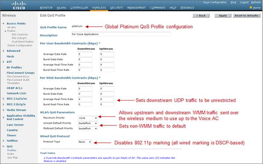263x164 pixels.
Task: Open FlexConnect ACLs sidebar item
Action: pyautogui.click(x=18, y=76)
